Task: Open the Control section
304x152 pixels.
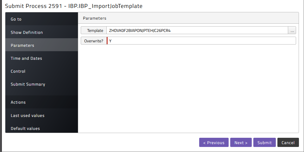Action: pyautogui.click(x=41, y=71)
